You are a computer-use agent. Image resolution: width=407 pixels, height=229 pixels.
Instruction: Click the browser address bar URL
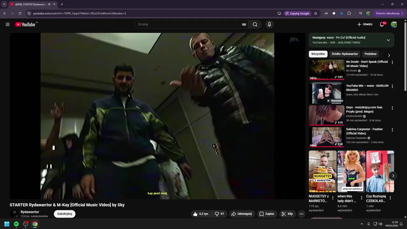tap(79, 13)
